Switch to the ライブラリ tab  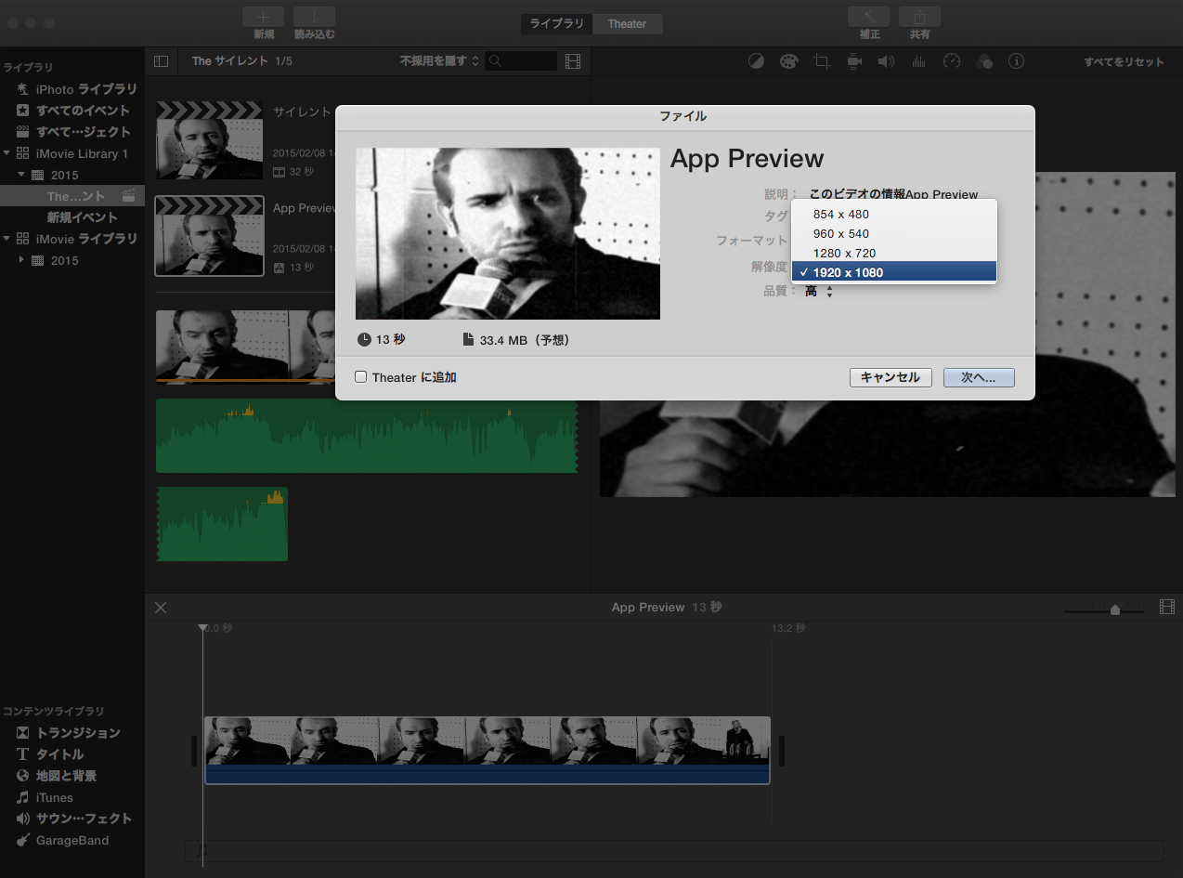(x=556, y=23)
